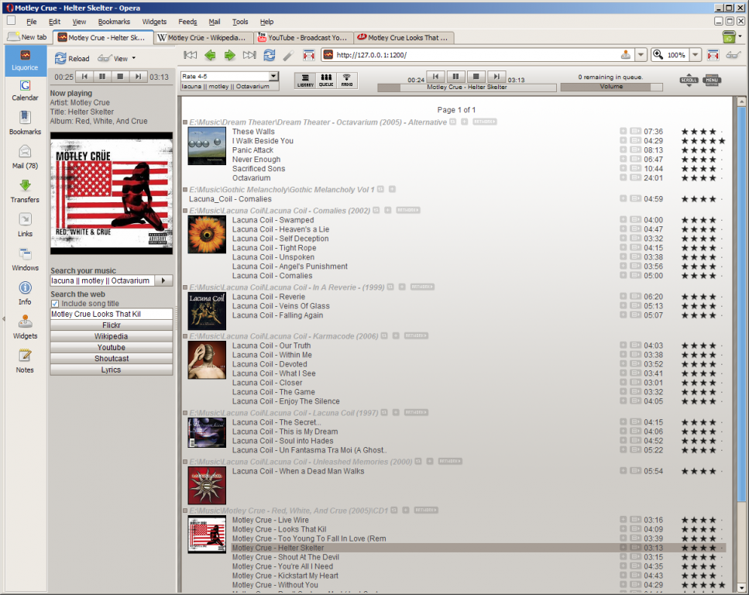Click the Flickr web search button
The height and width of the screenshot is (595, 749).
tap(112, 325)
